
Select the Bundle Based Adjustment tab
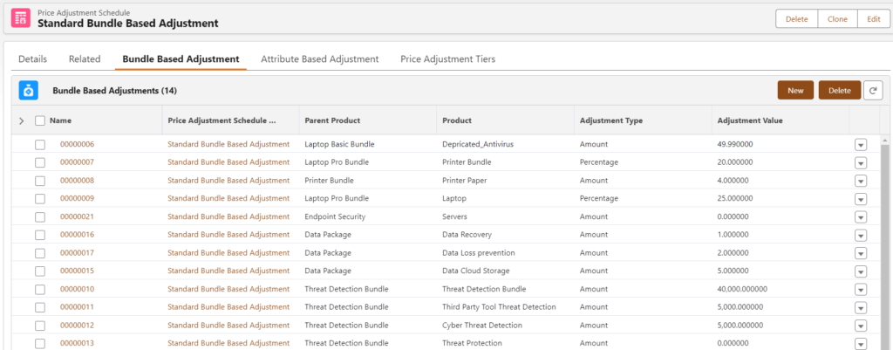(x=181, y=58)
